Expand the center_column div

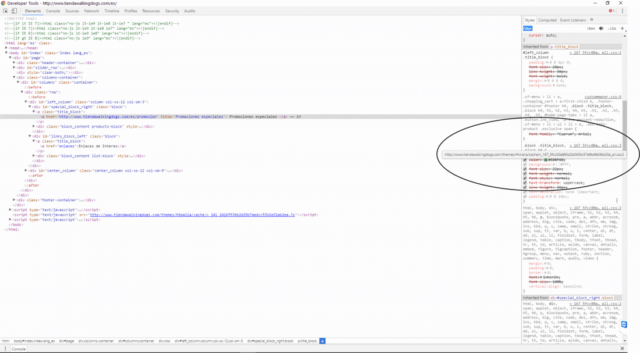[x=26, y=170]
